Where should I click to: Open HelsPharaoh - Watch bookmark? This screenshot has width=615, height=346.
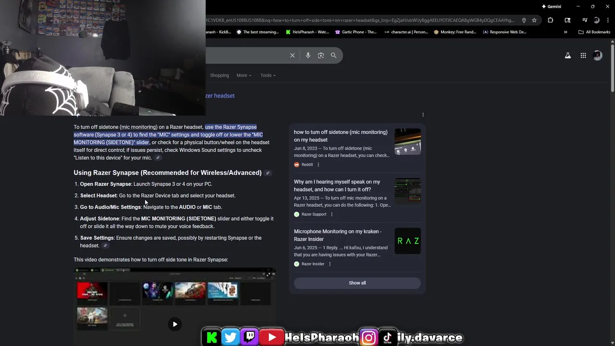[307, 32]
